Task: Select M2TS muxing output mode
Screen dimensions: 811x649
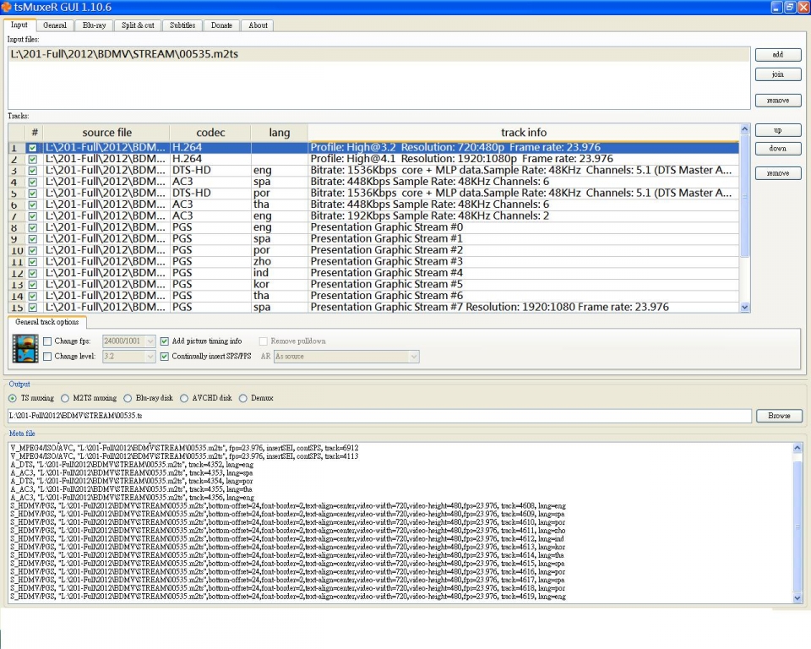Action: (x=66, y=398)
